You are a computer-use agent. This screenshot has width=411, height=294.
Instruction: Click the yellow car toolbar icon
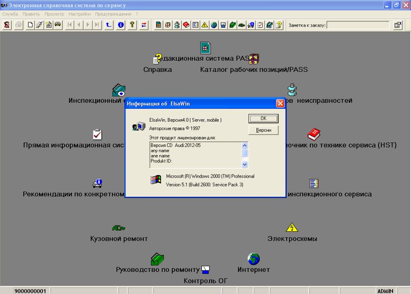tap(58, 25)
